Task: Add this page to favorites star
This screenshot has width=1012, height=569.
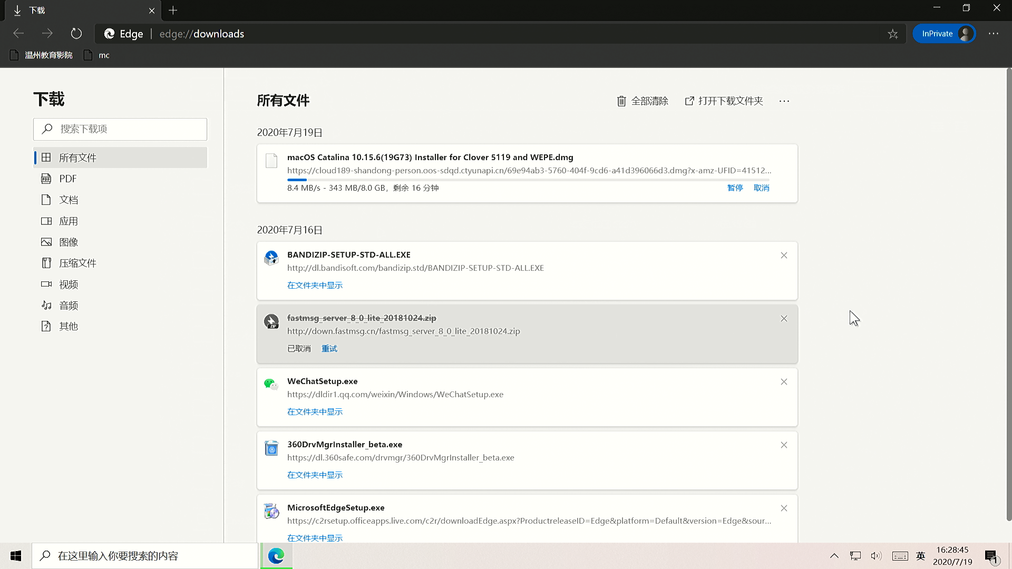Action: (892, 34)
